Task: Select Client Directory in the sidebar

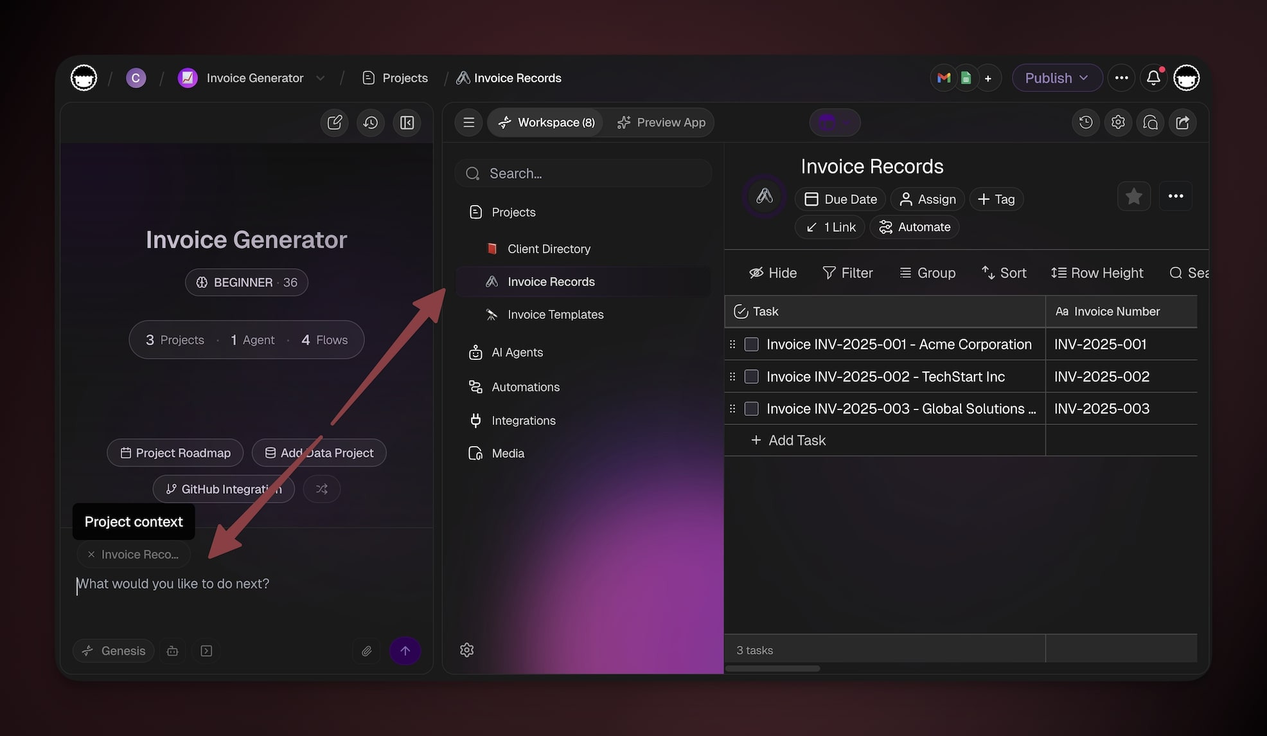Action: (x=549, y=249)
